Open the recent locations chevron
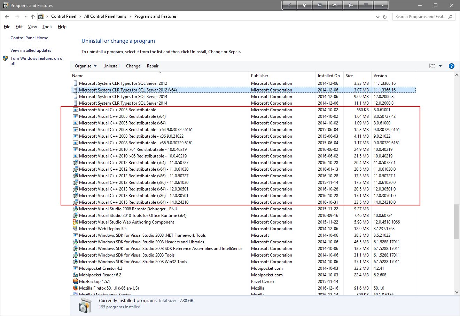This screenshot has height=316, width=460. (x=25, y=17)
